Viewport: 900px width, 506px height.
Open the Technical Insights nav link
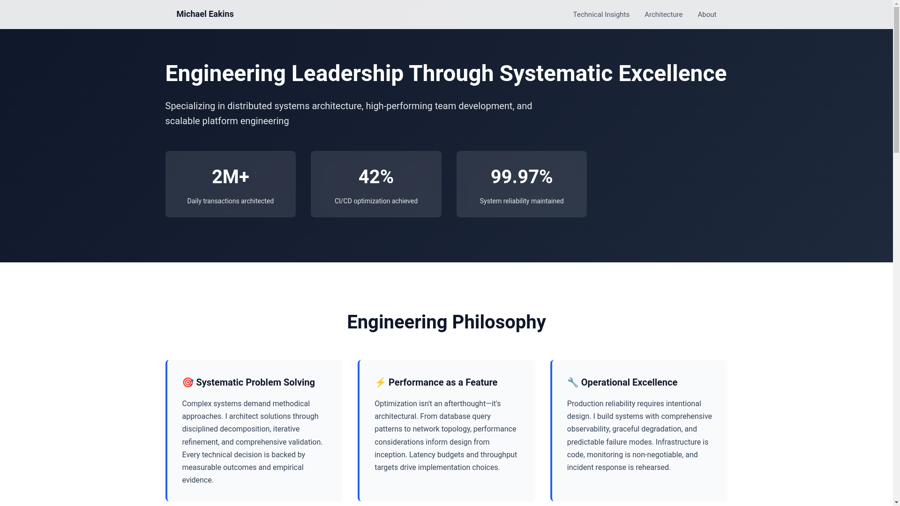601,15
